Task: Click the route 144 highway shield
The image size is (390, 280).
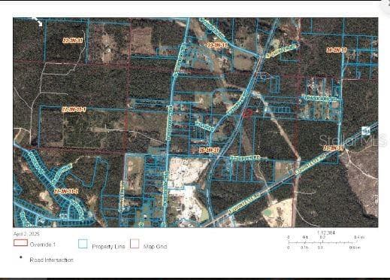Action: [365, 131]
